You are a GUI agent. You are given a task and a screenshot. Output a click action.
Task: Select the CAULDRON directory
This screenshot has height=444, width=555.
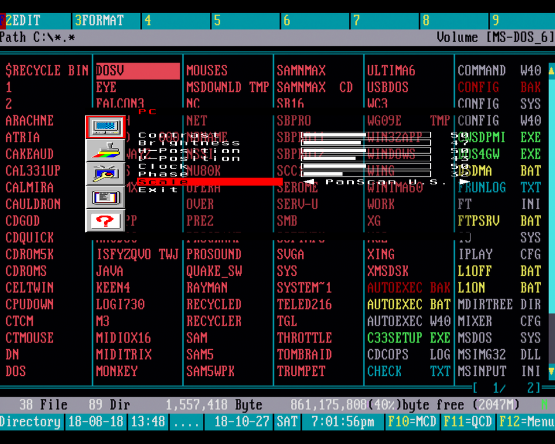click(x=33, y=204)
